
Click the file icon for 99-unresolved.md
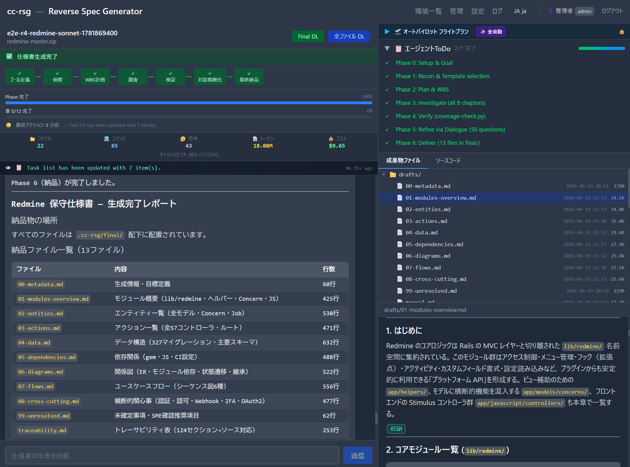click(400, 291)
